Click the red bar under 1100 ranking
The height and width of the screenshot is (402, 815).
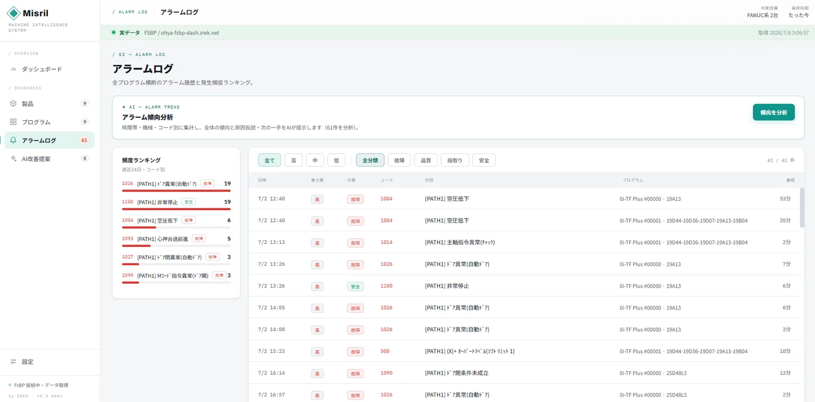click(x=176, y=209)
